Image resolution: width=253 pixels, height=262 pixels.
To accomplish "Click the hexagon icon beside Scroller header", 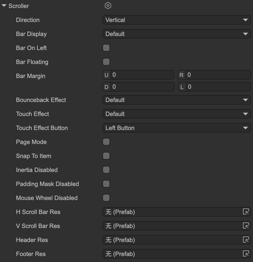I will click(108, 6).
